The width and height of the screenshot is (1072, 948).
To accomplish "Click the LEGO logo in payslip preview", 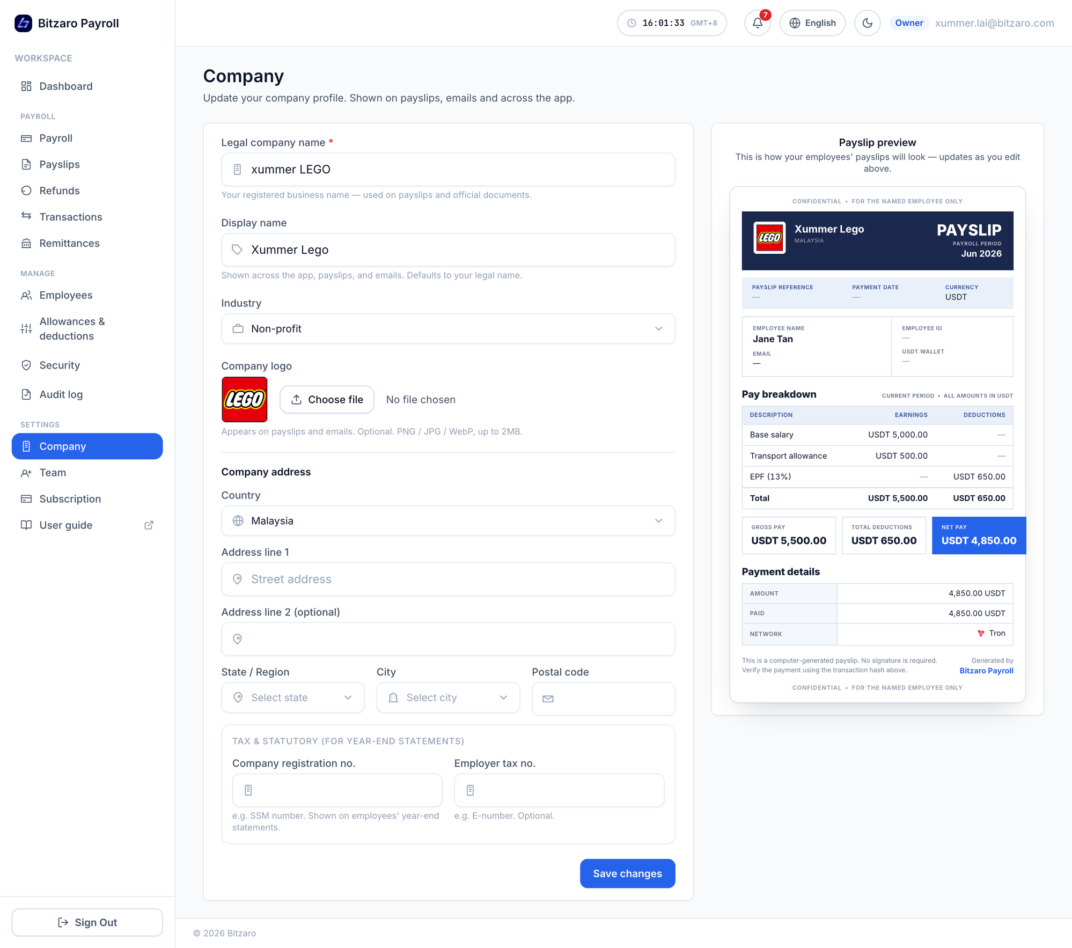I will point(769,238).
